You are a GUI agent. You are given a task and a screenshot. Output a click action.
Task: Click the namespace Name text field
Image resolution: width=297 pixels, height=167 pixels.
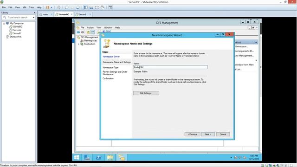click(x=170, y=67)
